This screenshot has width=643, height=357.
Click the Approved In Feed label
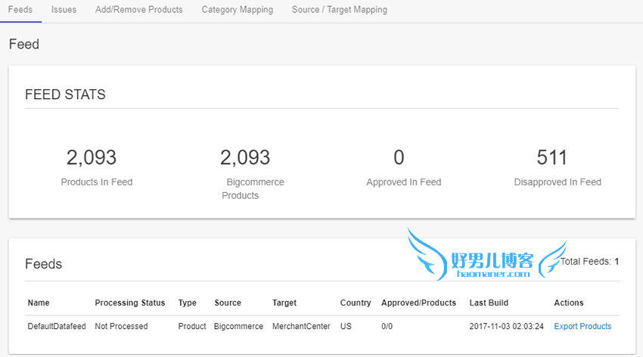tap(404, 182)
